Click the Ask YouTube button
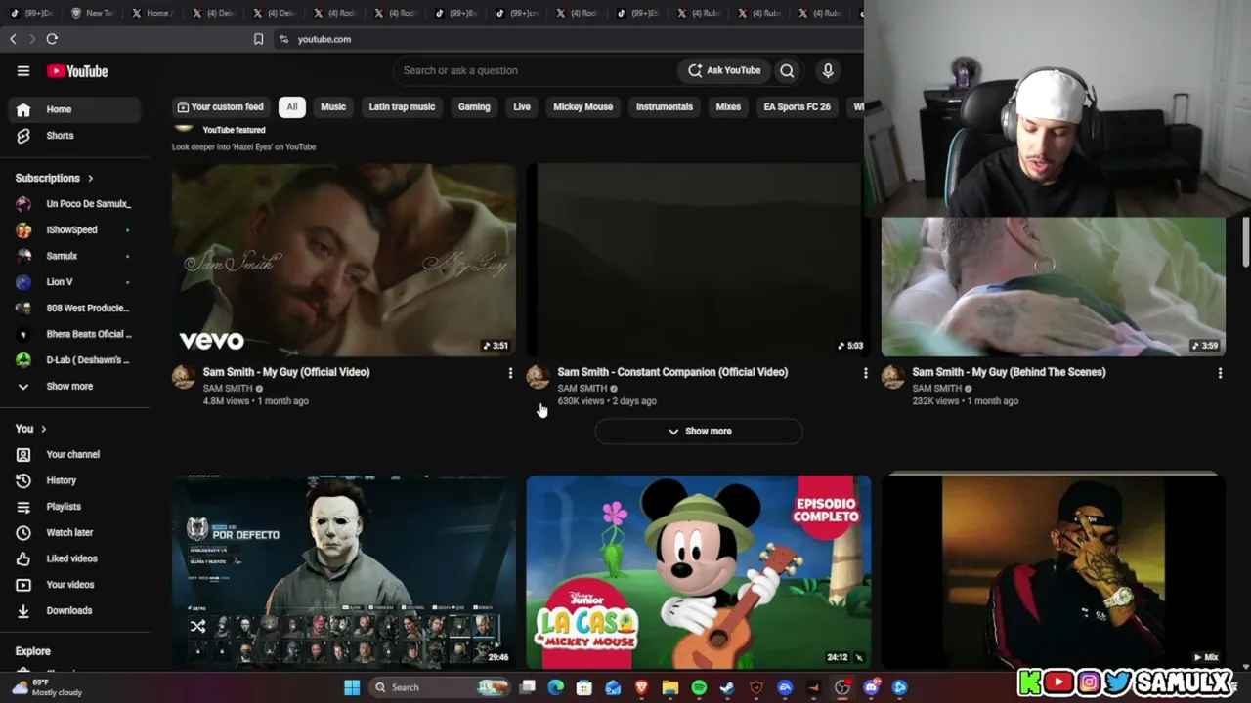 click(724, 70)
